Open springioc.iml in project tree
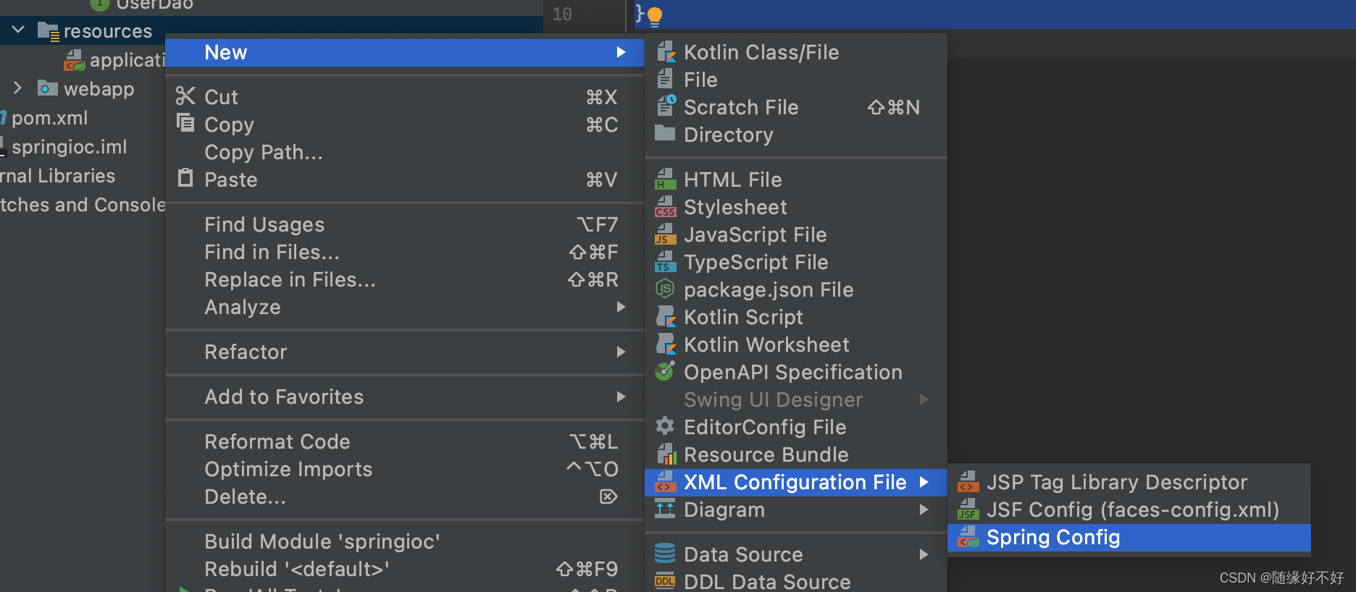The width and height of the screenshot is (1356, 592). click(x=69, y=147)
